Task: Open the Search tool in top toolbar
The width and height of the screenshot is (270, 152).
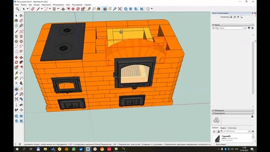Action: tap(17, 9)
